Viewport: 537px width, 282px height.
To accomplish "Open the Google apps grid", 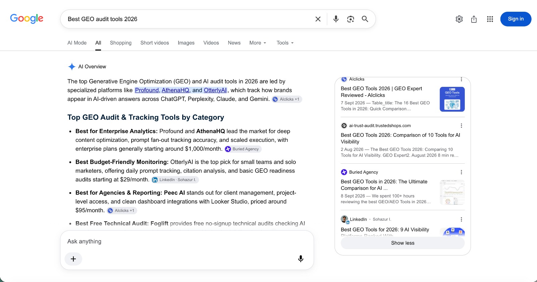I will tap(490, 19).
